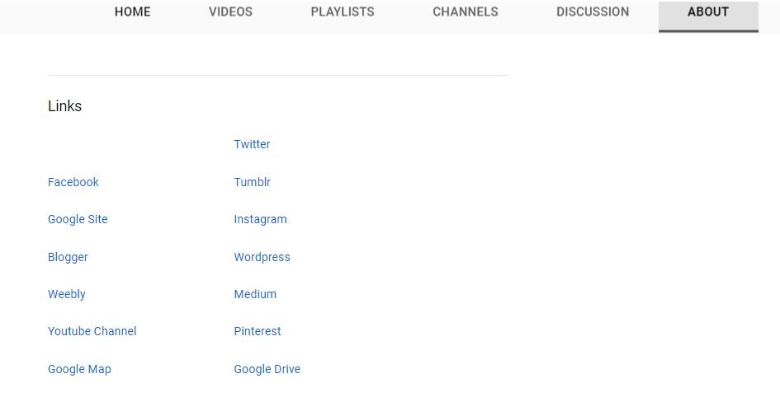The height and width of the screenshot is (397, 780).
Task: Open the Twitter link
Action: click(x=252, y=144)
